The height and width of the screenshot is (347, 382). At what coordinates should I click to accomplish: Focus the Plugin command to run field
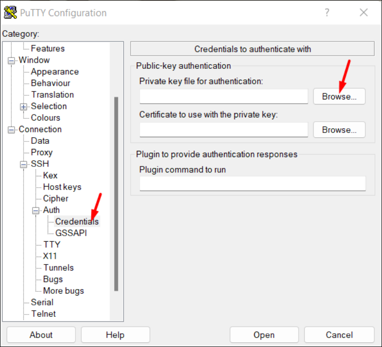click(x=252, y=184)
